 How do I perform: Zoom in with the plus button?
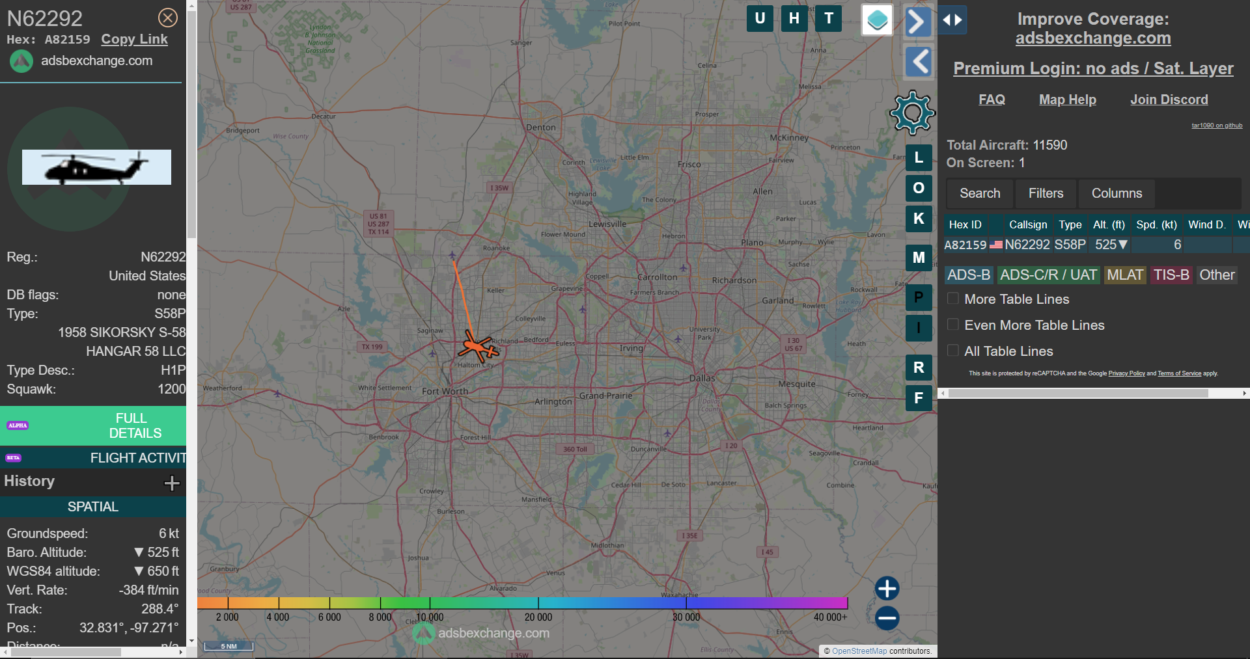click(887, 589)
